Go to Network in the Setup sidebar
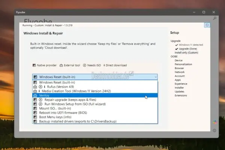225x150 pixels. tap(180, 72)
